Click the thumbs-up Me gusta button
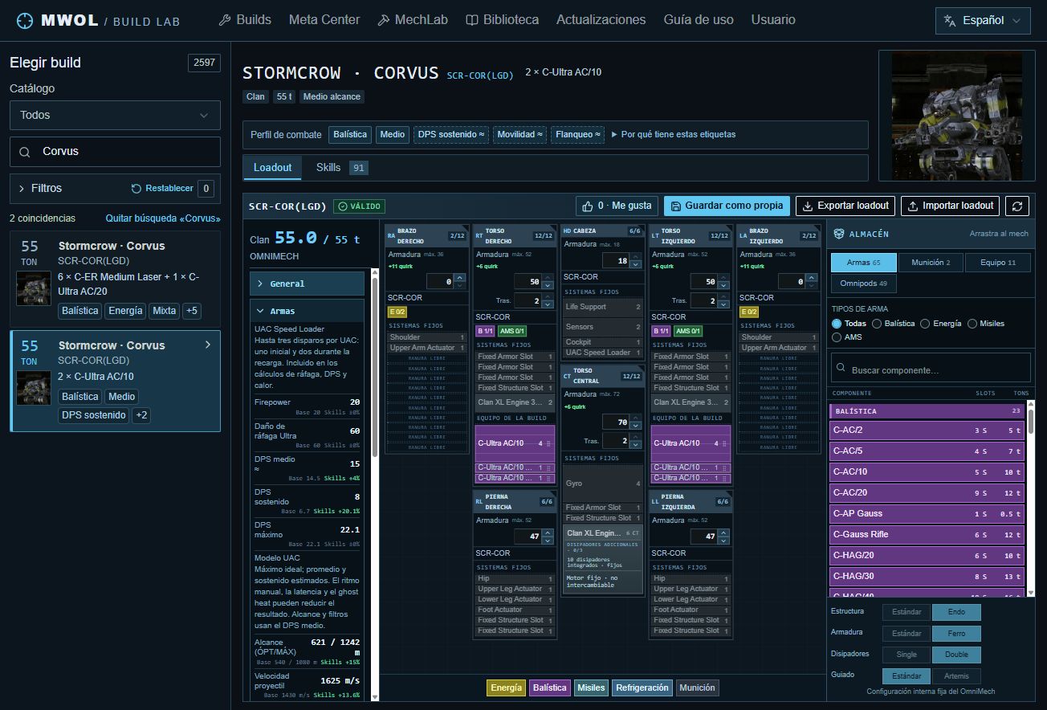Screen dimensions: 1047x710 coord(617,206)
